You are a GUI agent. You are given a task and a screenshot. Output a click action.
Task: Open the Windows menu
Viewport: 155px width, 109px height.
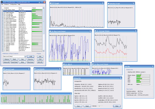pos(6,4)
